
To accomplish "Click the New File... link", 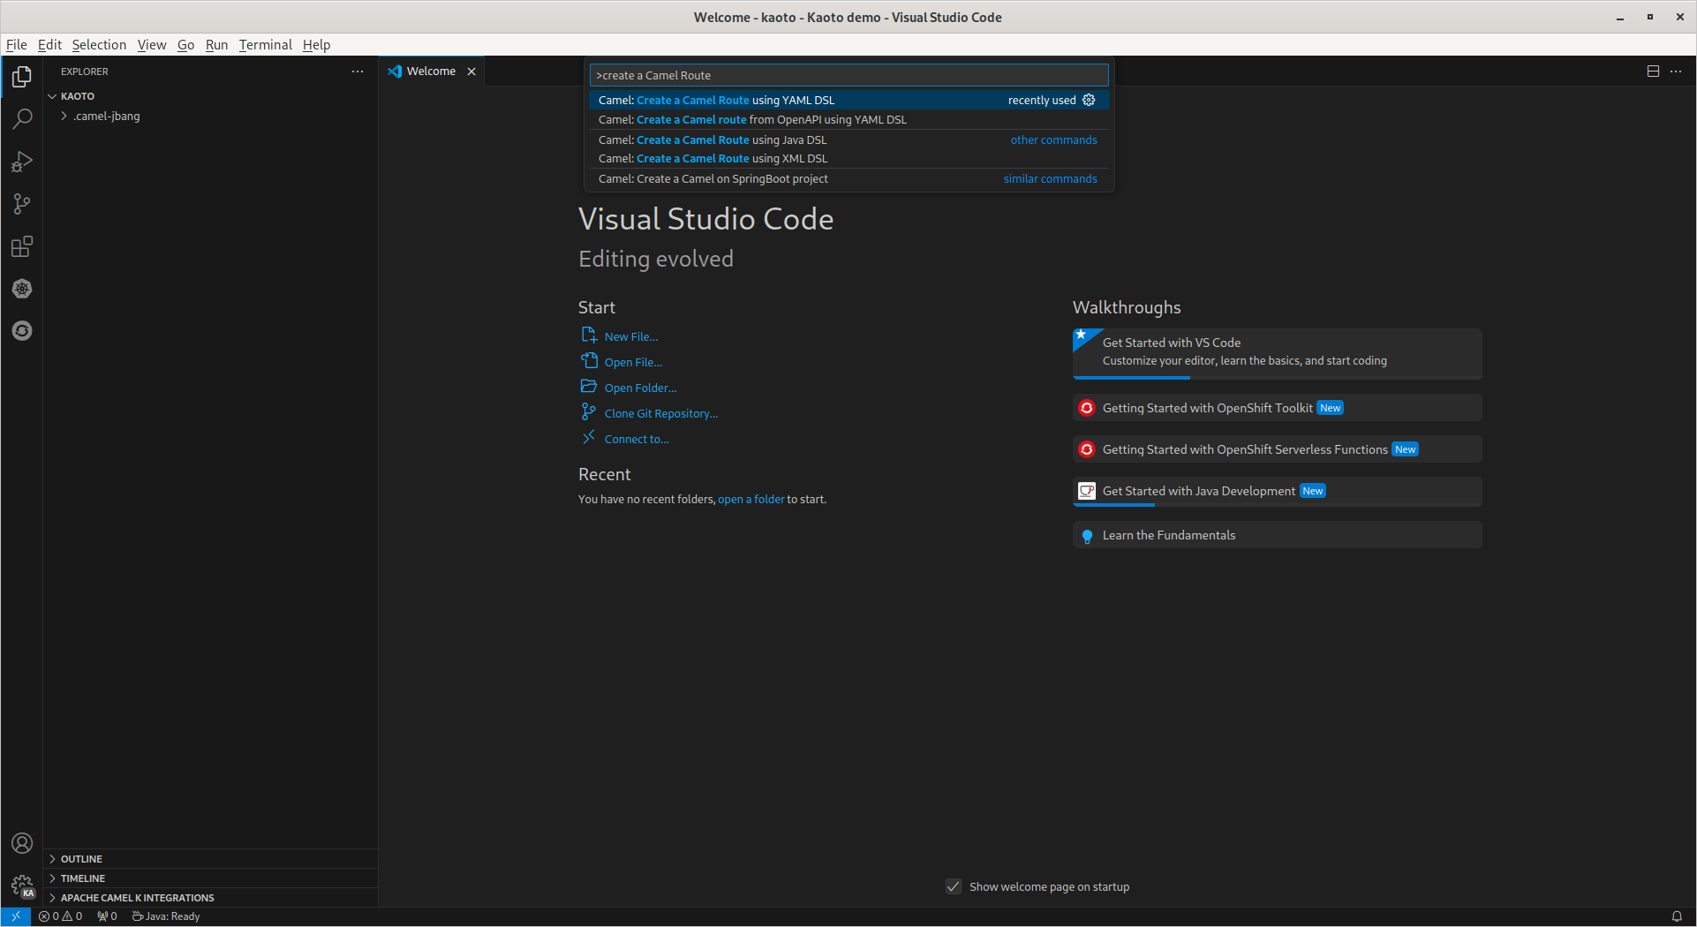I will [631, 336].
